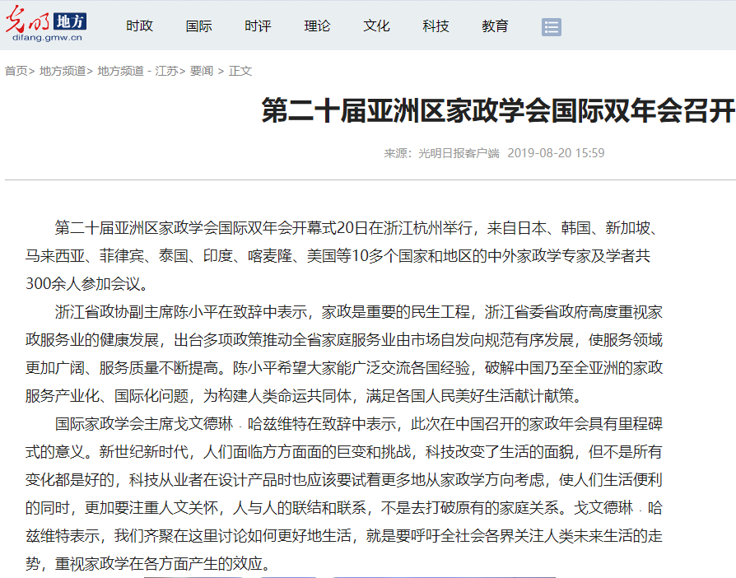Click the publish date 2019-08-20 15:59
The height and width of the screenshot is (578, 736).
coord(556,153)
